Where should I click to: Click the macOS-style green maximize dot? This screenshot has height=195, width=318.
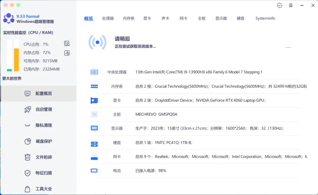click(18, 5)
